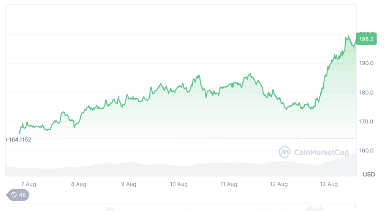Click the range navigator strip below the dates
Viewport: 389px width, 211px height.
[x=181, y=207]
